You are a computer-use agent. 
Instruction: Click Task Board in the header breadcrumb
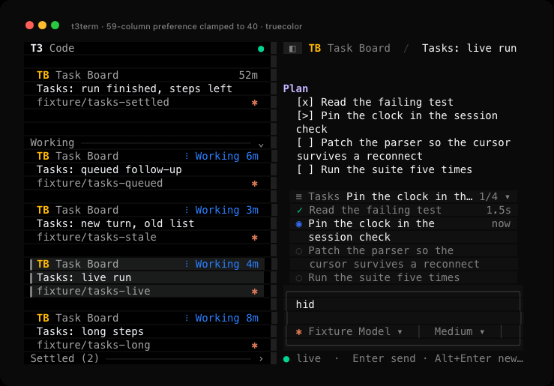[x=358, y=48]
